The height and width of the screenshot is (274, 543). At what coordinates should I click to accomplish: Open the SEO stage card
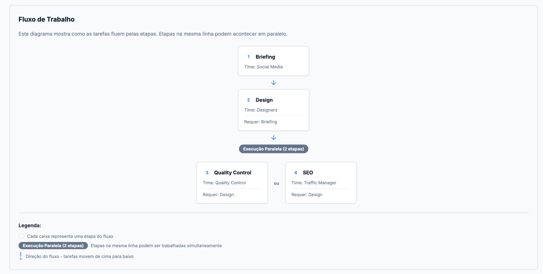point(321,183)
